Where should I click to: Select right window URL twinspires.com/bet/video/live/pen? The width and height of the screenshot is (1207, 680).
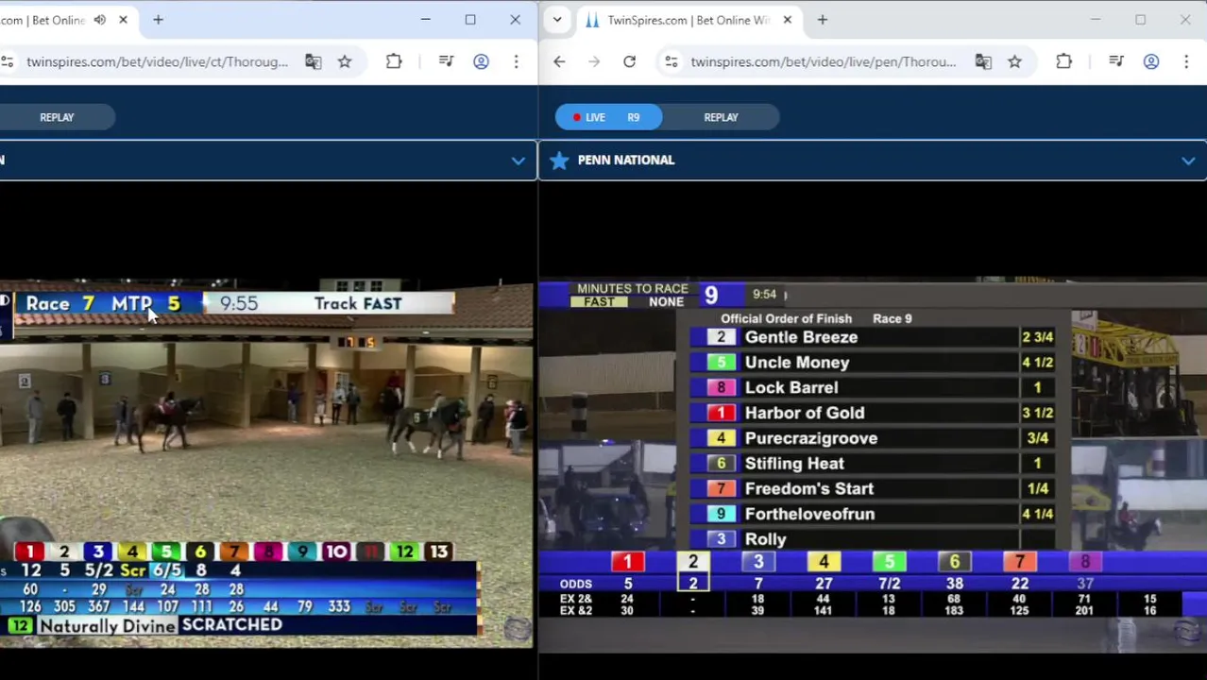[823, 61]
